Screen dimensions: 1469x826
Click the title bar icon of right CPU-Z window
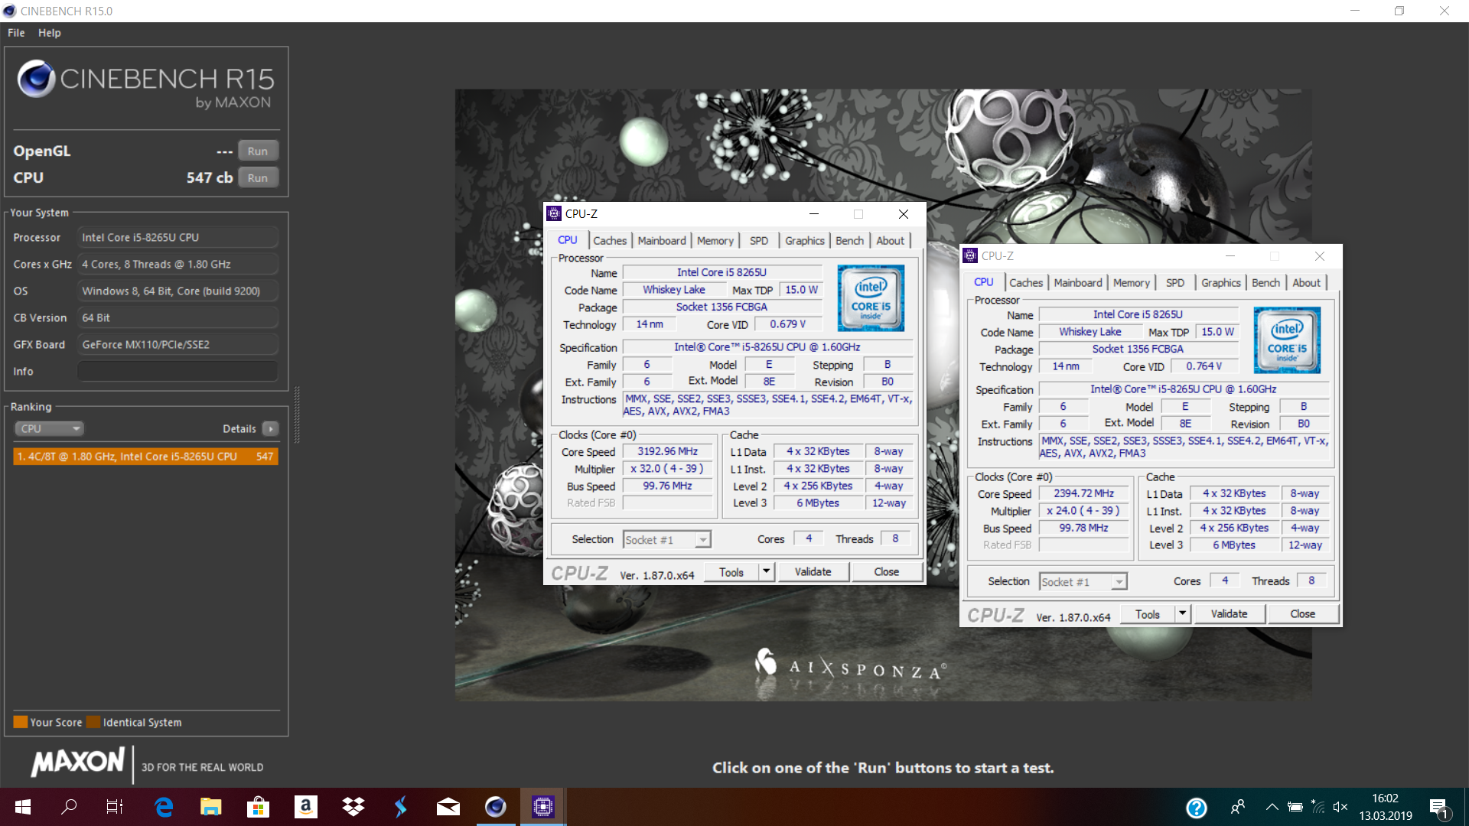click(x=970, y=256)
